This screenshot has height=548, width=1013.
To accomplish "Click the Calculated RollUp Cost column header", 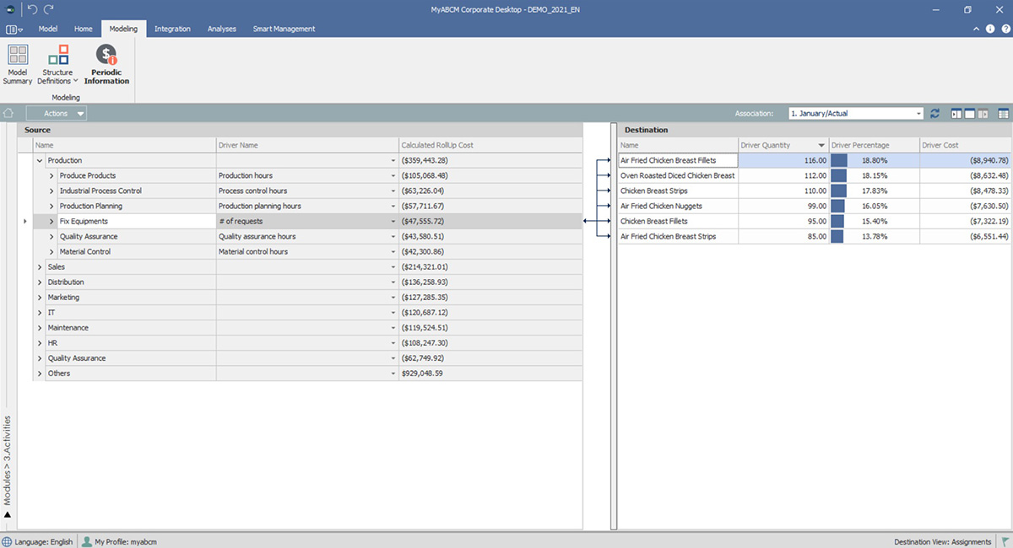I will [x=490, y=145].
